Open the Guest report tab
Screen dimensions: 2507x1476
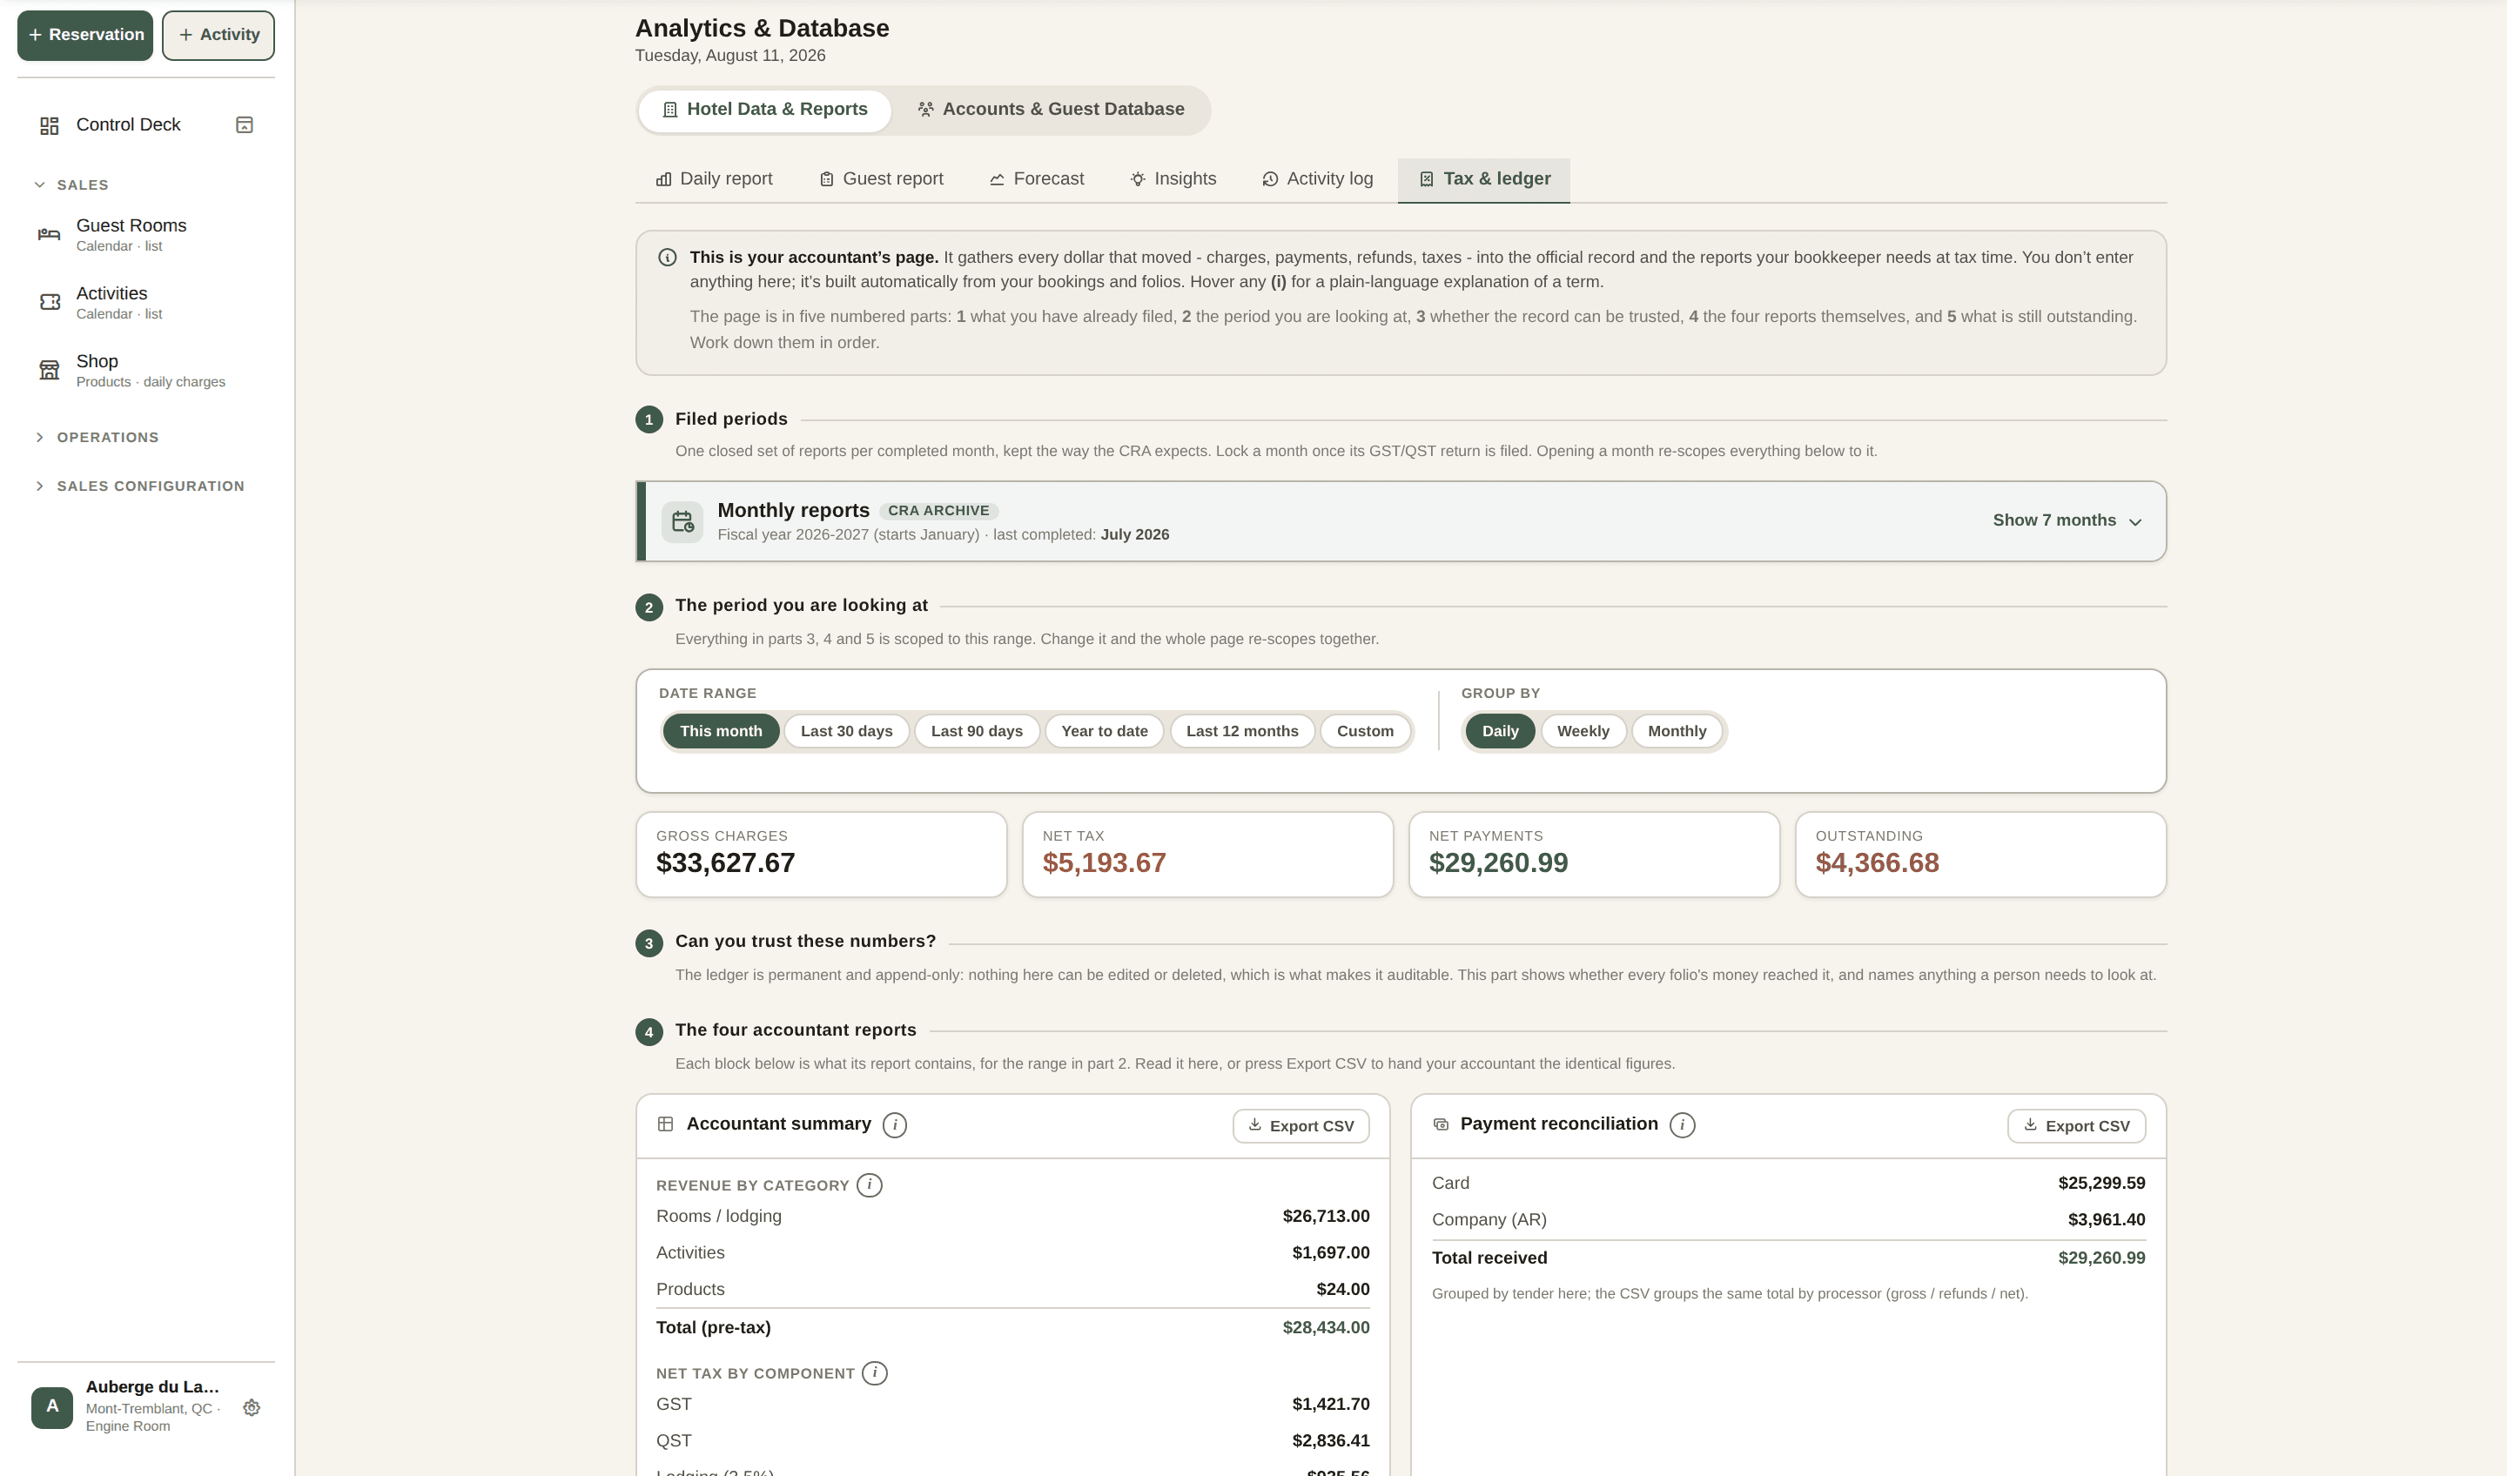882,179
